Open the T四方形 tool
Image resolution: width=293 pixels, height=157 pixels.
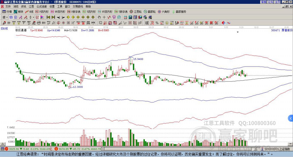(x=89, y=11)
